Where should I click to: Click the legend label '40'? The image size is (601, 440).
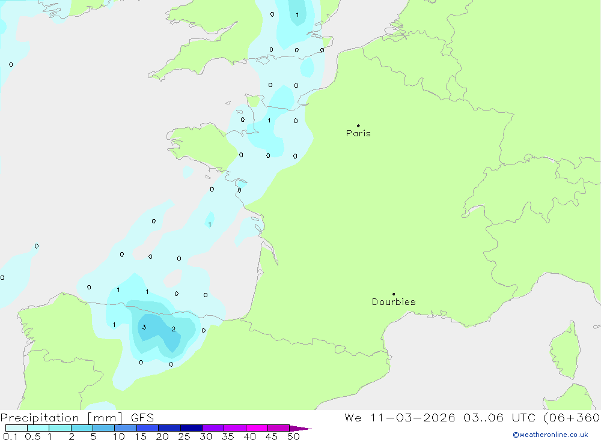coord(249,436)
